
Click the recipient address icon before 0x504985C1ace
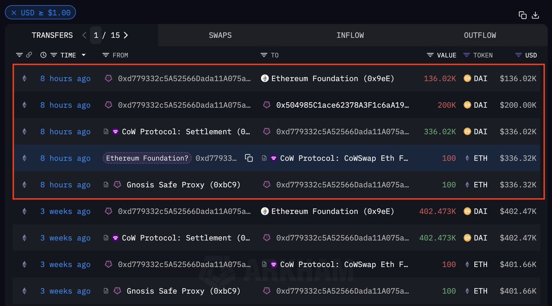267,105
